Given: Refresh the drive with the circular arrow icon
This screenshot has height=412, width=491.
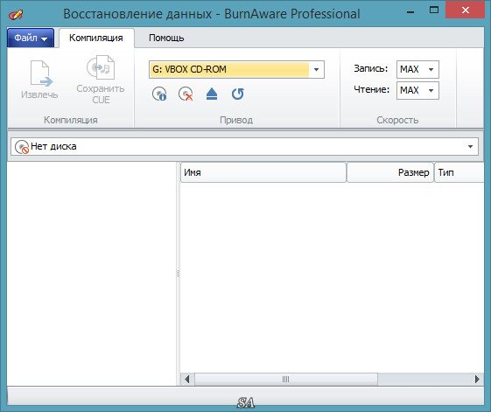Looking at the screenshot, I should (x=238, y=94).
